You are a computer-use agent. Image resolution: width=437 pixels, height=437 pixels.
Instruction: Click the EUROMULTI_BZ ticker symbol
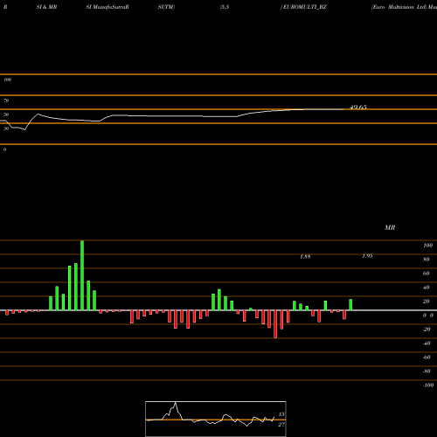click(x=305, y=7)
